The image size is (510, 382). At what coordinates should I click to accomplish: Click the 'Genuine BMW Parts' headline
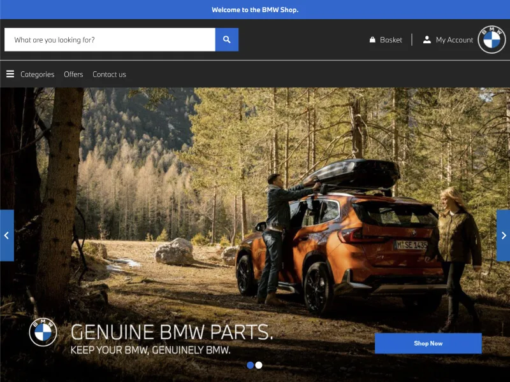click(171, 332)
